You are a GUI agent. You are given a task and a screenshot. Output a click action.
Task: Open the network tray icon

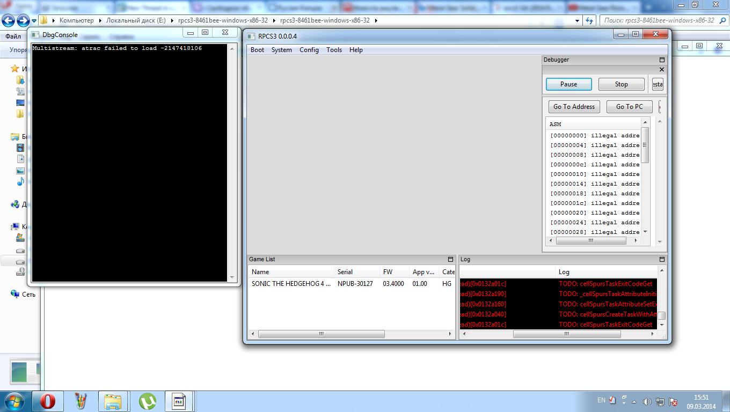[660, 401]
